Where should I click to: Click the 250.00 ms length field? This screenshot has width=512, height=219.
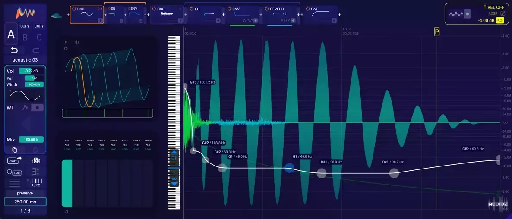(x=25, y=202)
